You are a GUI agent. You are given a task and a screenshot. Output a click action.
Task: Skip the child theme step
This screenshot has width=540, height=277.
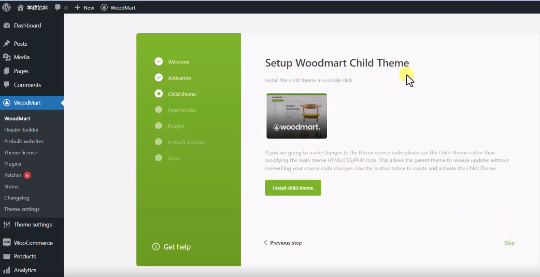(x=509, y=243)
